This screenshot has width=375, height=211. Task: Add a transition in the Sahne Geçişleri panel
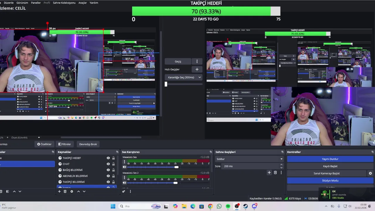point(269,173)
